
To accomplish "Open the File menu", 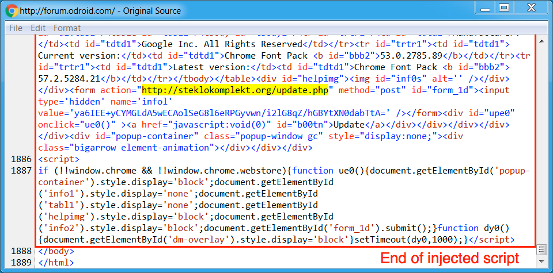I will coord(16,28).
